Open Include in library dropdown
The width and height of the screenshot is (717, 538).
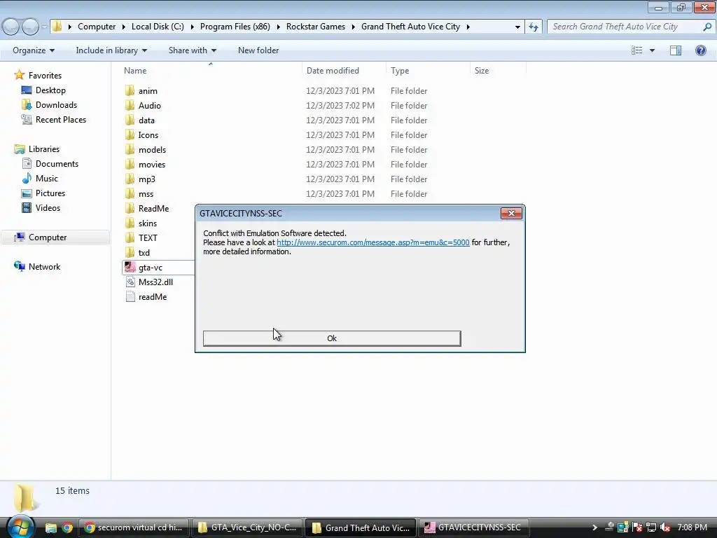[x=111, y=50]
